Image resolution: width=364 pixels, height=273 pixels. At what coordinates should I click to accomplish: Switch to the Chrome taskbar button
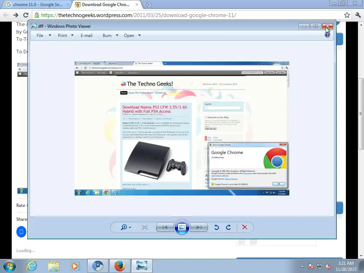coord(98,266)
